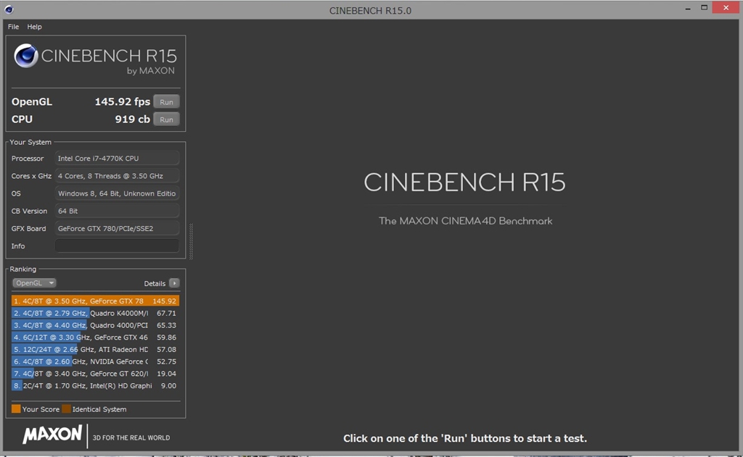The width and height of the screenshot is (743, 457).
Task: Click the Cores x GHz value field
Action: point(117,176)
